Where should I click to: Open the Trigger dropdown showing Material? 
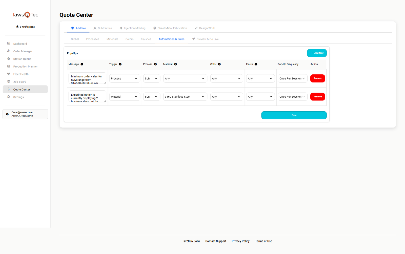tap(125, 97)
